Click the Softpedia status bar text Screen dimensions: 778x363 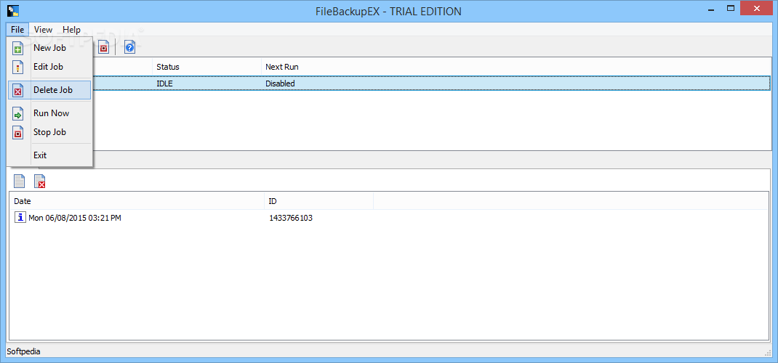(23, 351)
